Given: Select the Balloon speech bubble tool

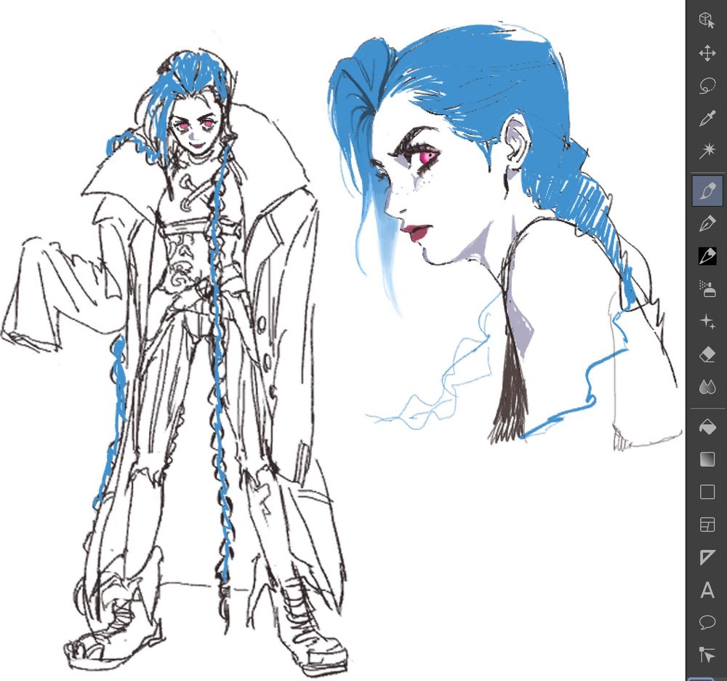Looking at the screenshot, I should click(x=707, y=623).
